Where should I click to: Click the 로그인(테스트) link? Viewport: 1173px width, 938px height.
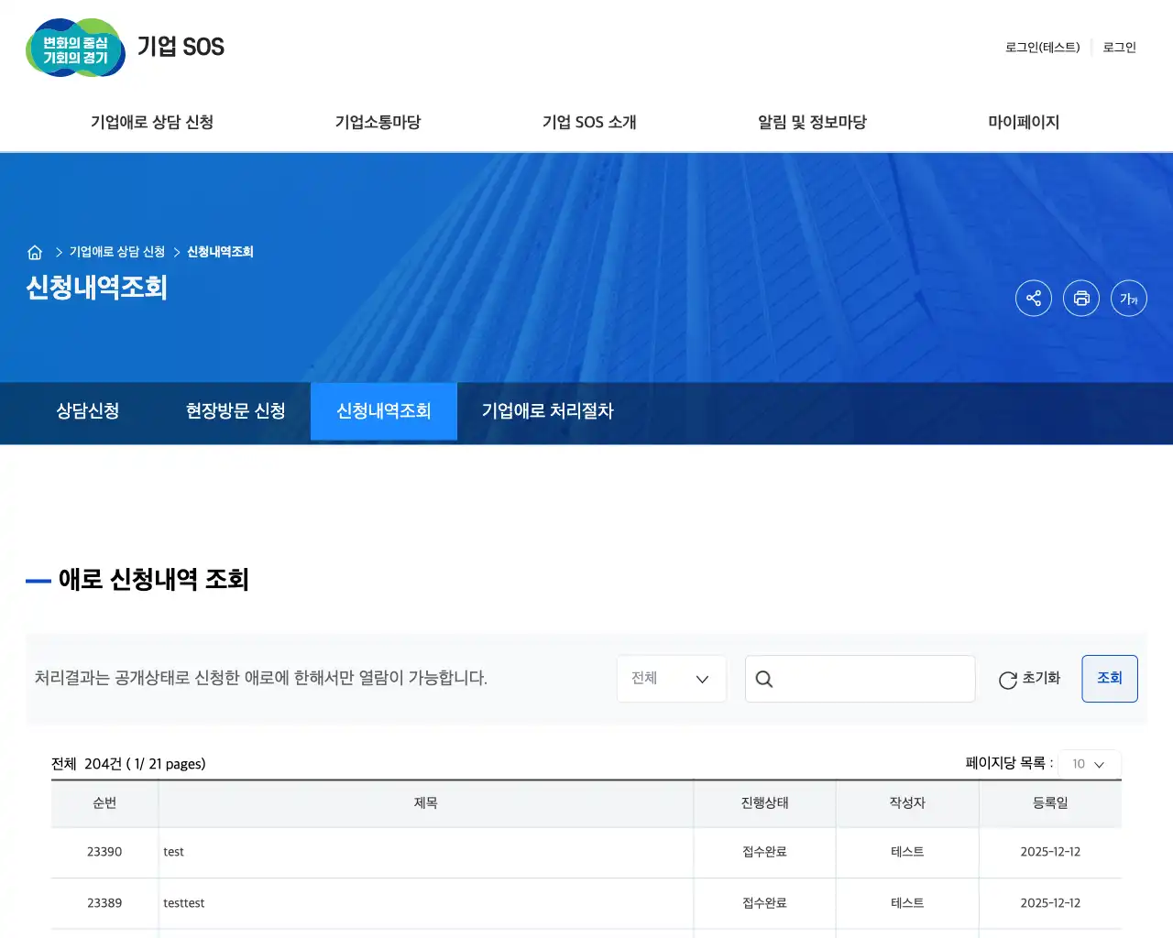tap(1042, 48)
